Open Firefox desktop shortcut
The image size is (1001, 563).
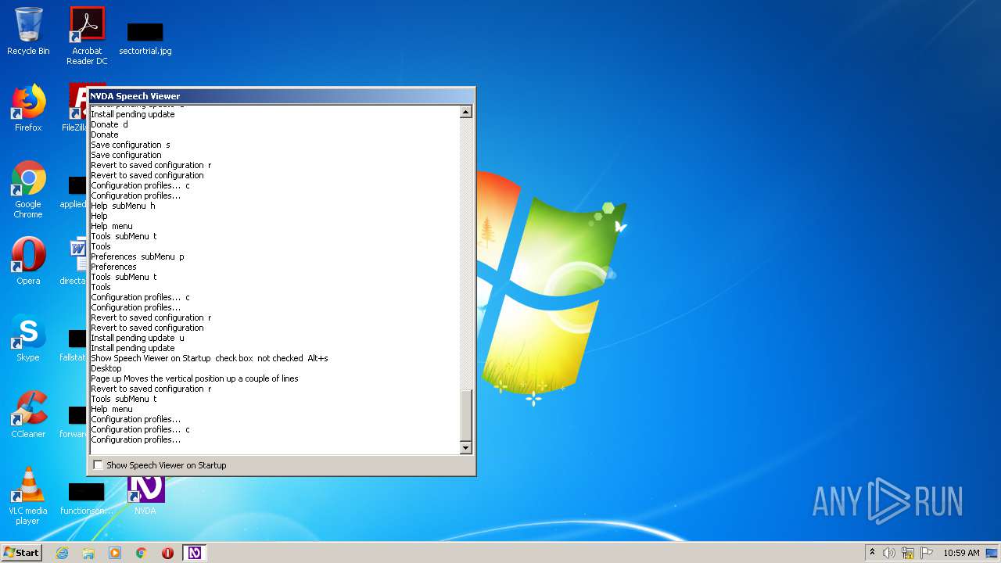click(x=28, y=108)
